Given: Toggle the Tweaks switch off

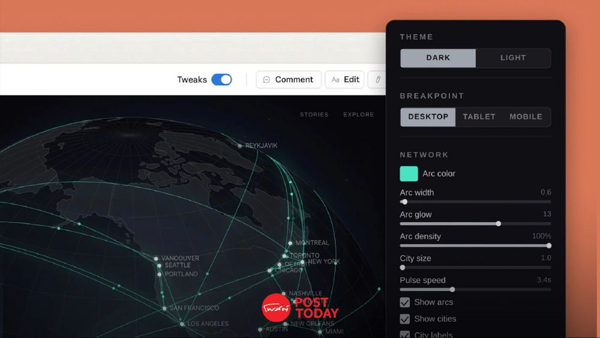Looking at the screenshot, I should pos(221,80).
